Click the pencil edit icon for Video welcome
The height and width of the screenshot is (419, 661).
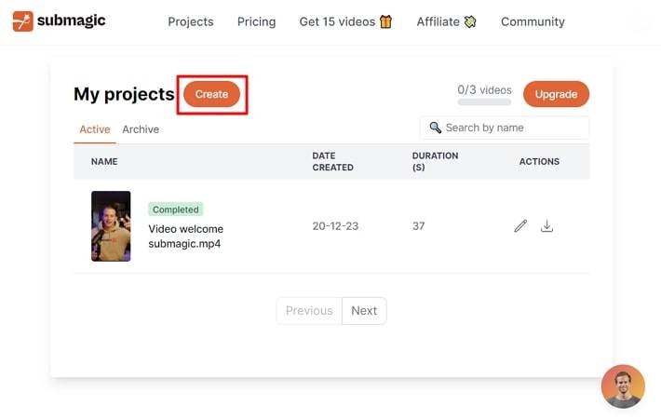coord(520,226)
